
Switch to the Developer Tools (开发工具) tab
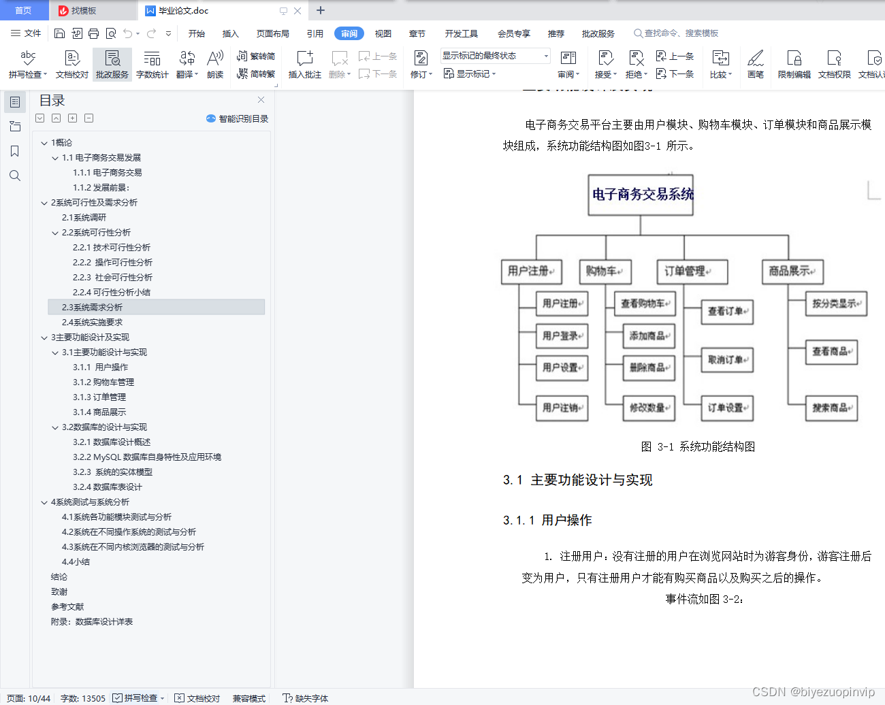(x=462, y=33)
